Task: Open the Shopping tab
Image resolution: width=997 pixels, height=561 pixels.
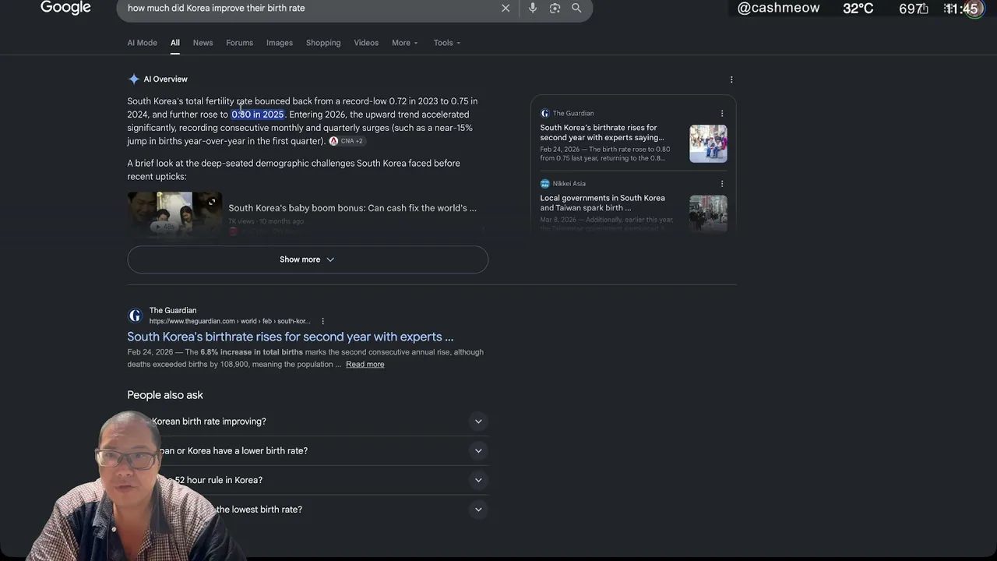Action: pos(323,43)
